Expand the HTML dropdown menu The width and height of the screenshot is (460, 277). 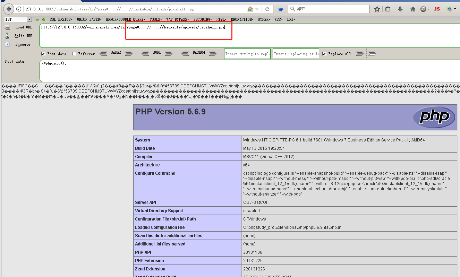(221, 20)
